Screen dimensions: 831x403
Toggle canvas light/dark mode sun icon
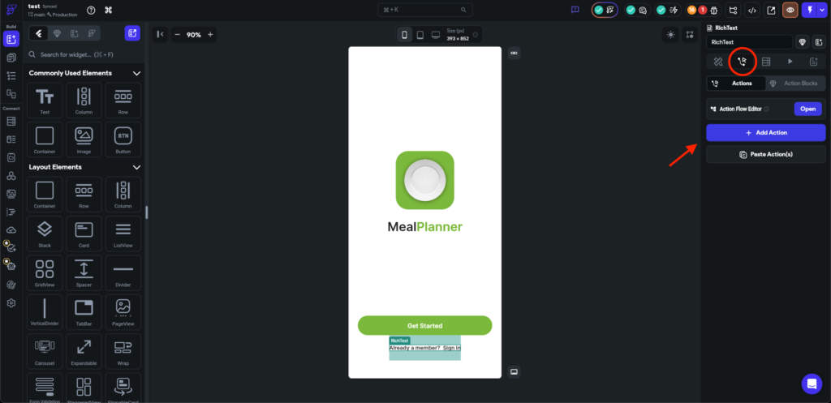tap(670, 34)
